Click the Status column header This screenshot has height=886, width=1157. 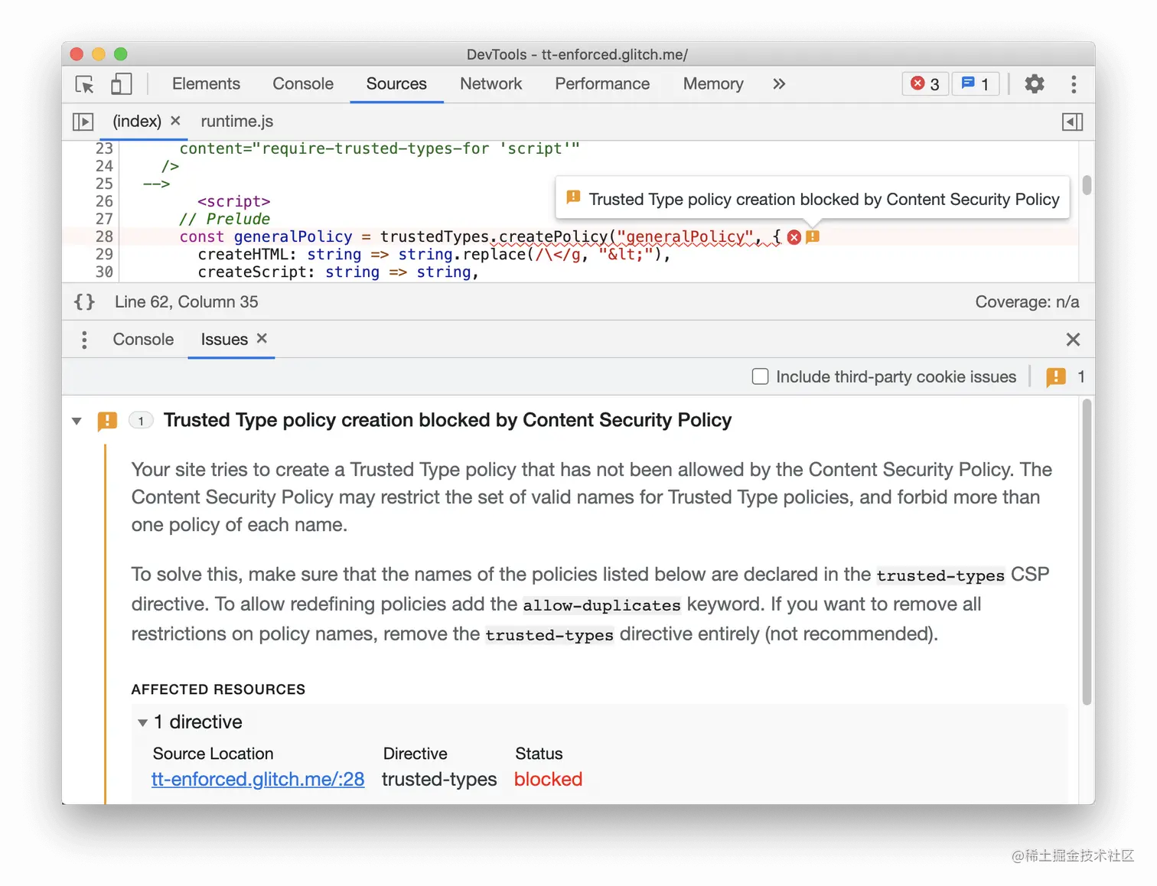539,754
